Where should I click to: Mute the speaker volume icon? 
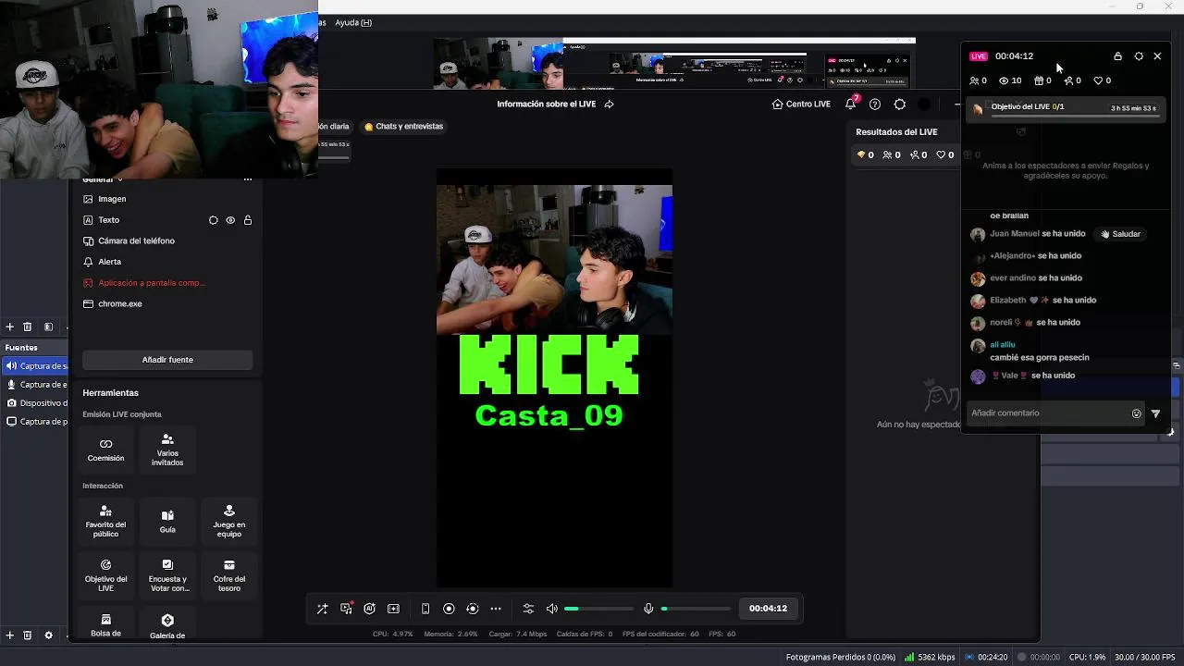tap(552, 609)
